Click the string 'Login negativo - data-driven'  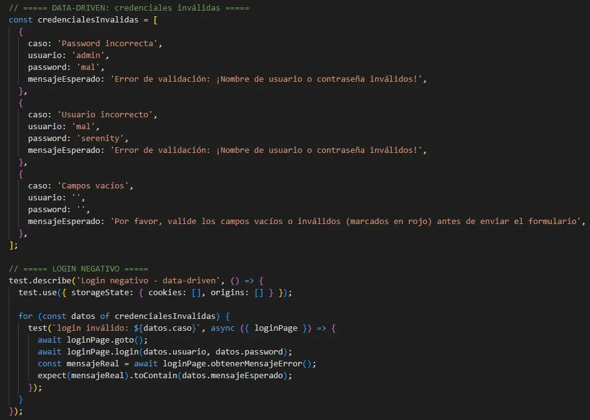pos(148,281)
